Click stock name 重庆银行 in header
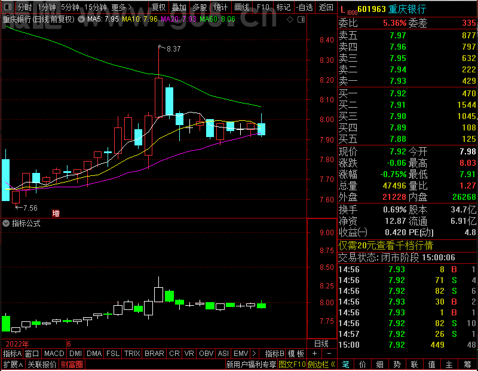 (407, 9)
